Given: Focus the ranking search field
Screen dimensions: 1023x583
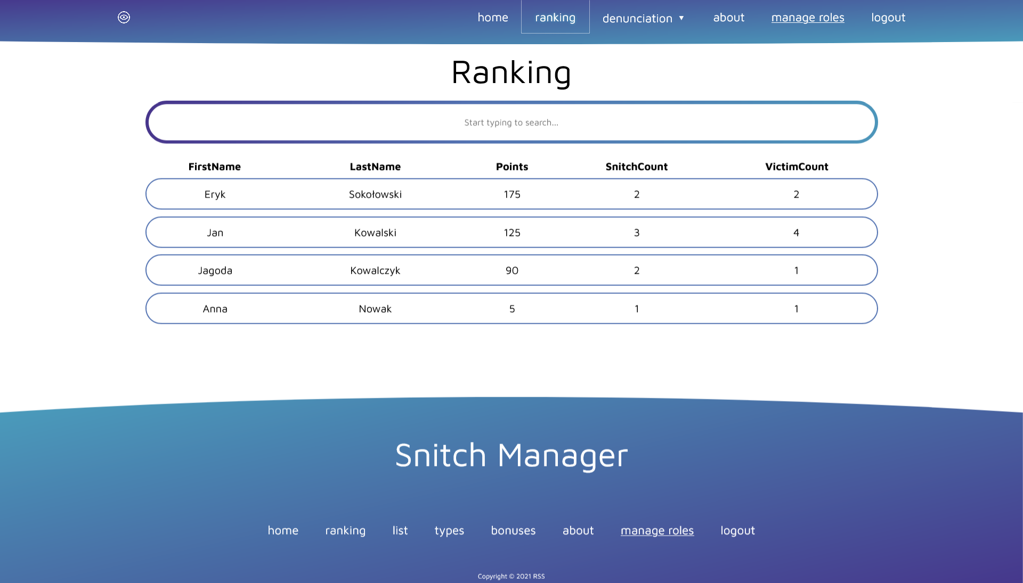Looking at the screenshot, I should 511,122.
